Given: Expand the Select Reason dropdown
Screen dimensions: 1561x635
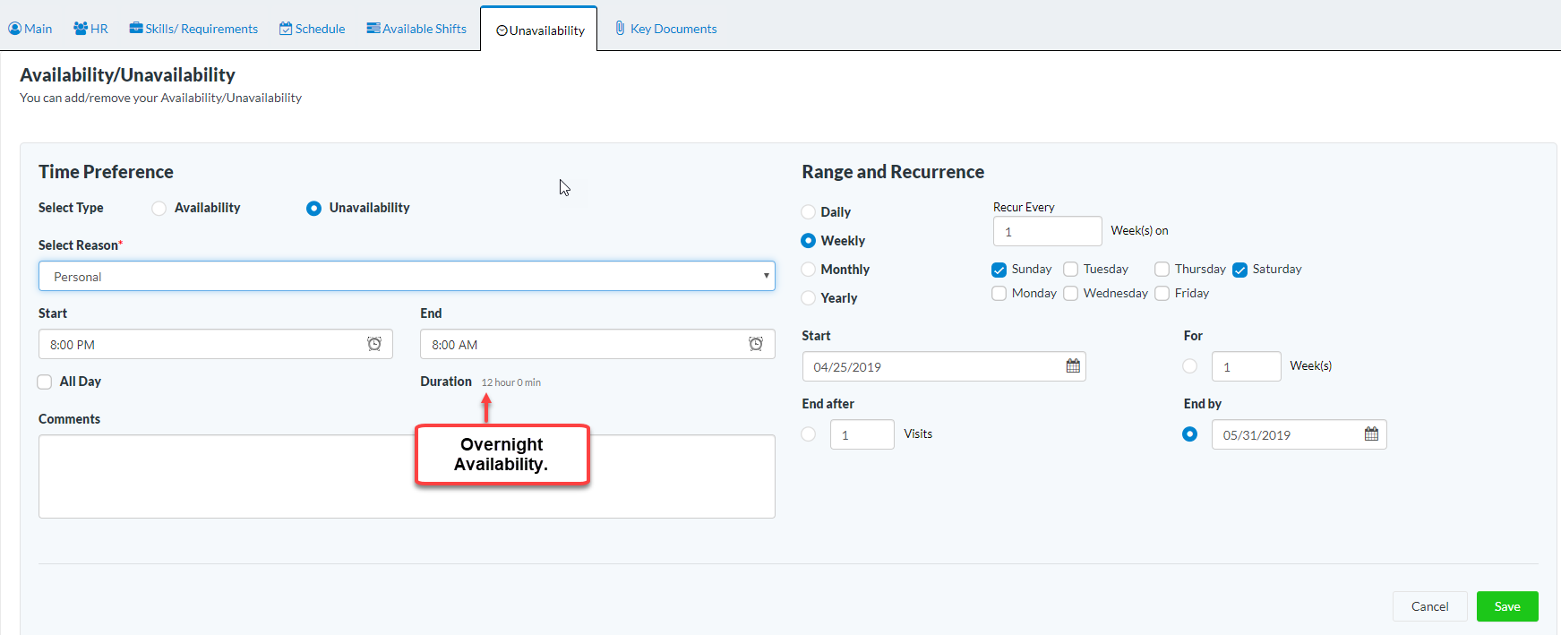Looking at the screenshot, I should 407,276.
